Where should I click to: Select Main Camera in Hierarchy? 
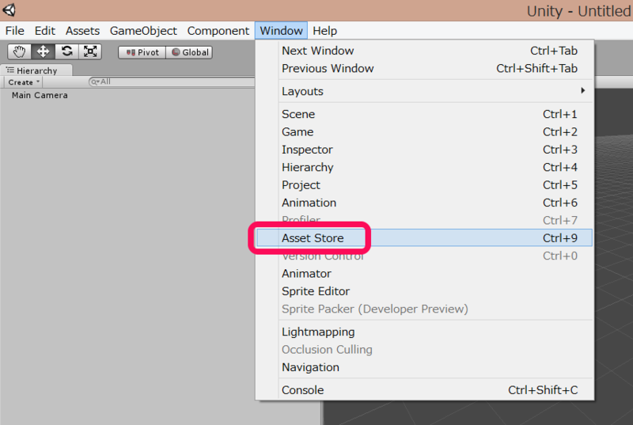tap(40, 95)
